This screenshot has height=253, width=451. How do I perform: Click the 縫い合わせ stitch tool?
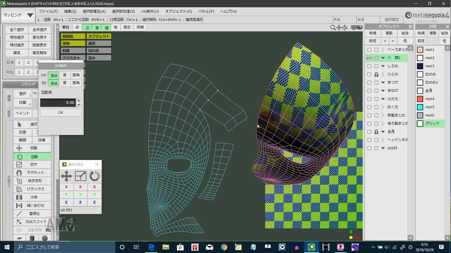click(x=34, y=205)
